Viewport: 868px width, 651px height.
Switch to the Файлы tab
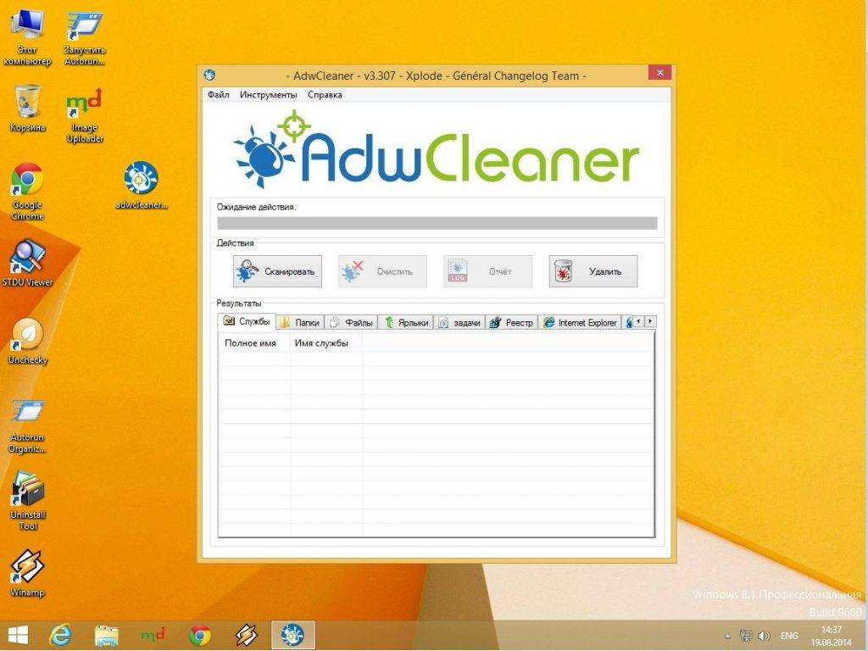click(x=351, y=322)
